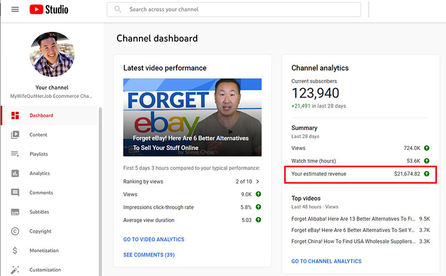Image resolution: width=446 pixels, height=276 pixels.
Task: Click the Subtitles icon in sidebar
Action: (x=15, y=212)
